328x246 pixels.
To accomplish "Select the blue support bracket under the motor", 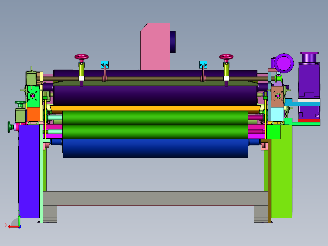I will coord(302,102).
